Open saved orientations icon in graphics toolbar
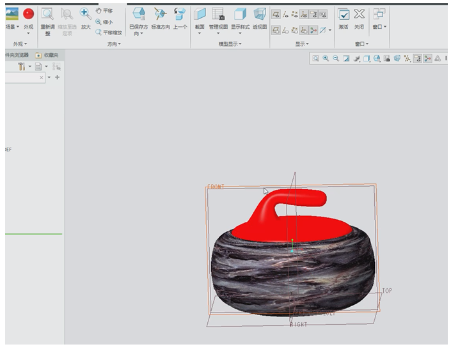 coord(377,59)
